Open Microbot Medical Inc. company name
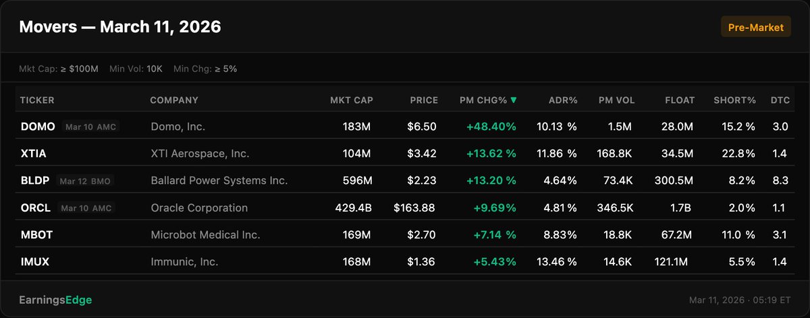810x318 pixels. 205,235
